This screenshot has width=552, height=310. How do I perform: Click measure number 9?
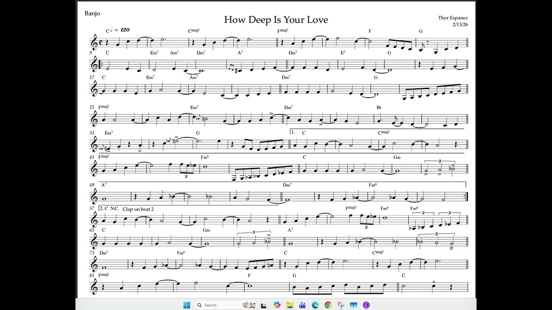(91, 53)
